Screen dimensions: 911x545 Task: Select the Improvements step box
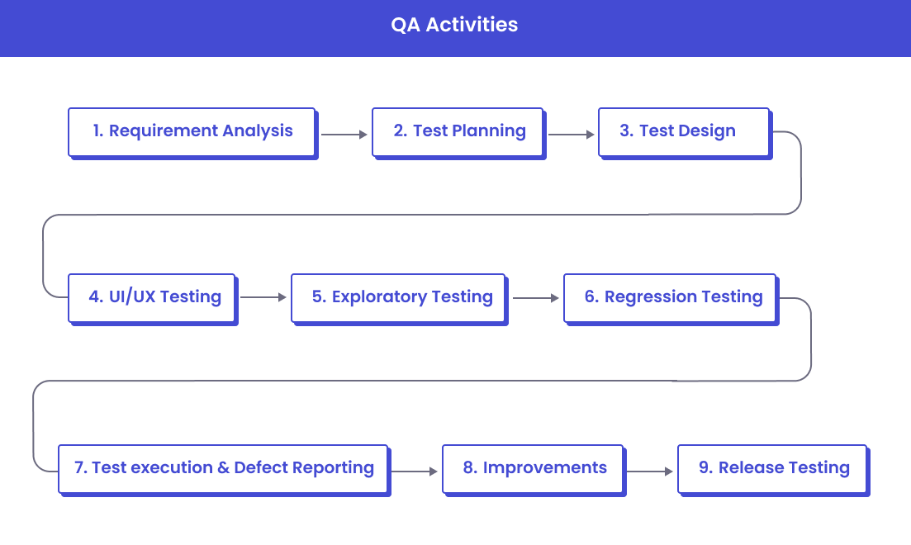coord(533,468)
